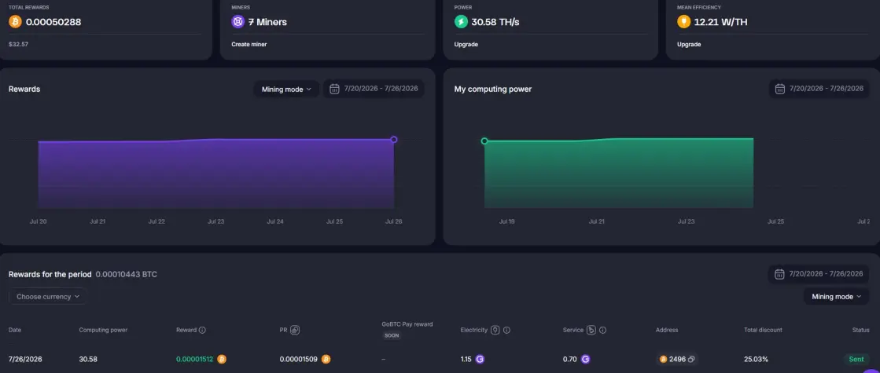Click Upgrade under Power

pos(466,44)
